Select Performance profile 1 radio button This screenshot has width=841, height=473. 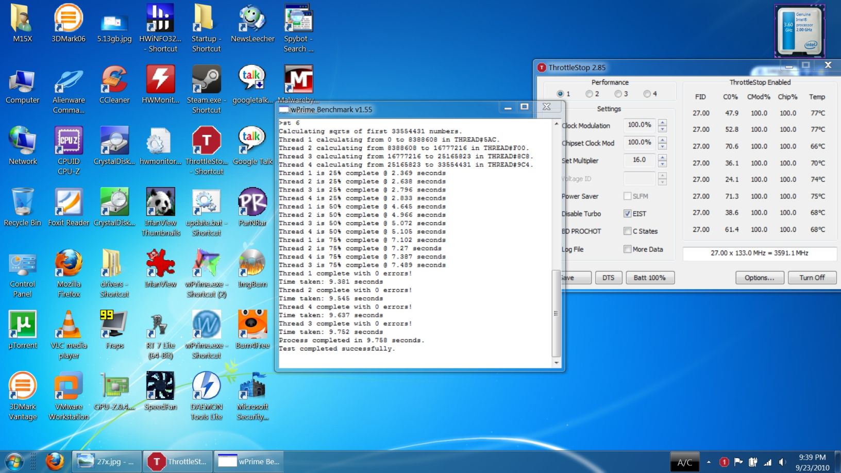tap(560, 94)
